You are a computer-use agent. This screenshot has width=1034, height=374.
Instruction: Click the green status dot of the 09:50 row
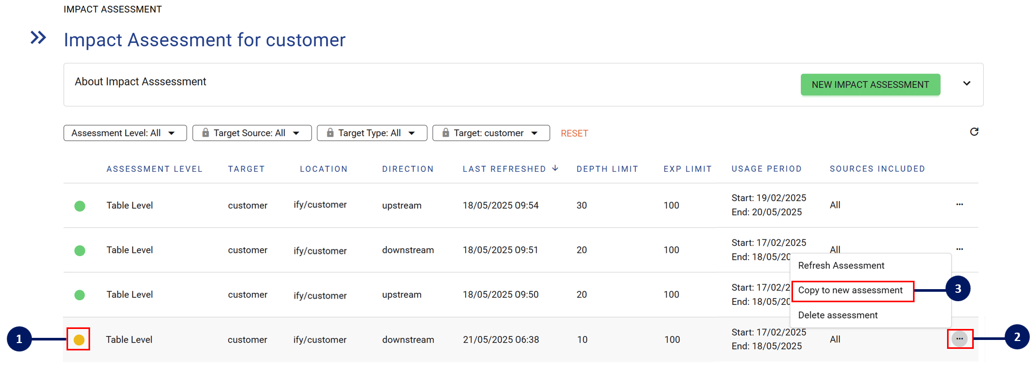(80, 295)
